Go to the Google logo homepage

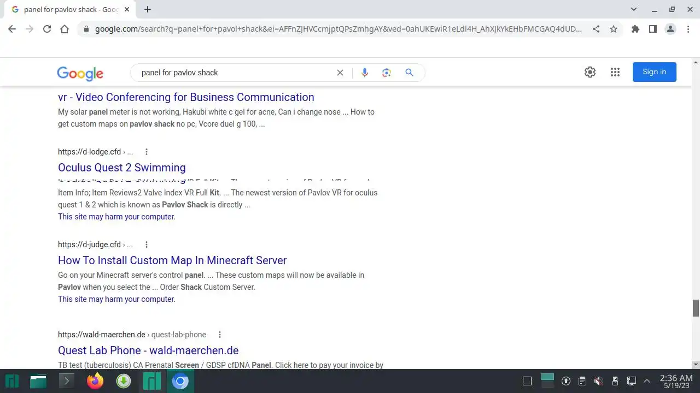point(80,73)
